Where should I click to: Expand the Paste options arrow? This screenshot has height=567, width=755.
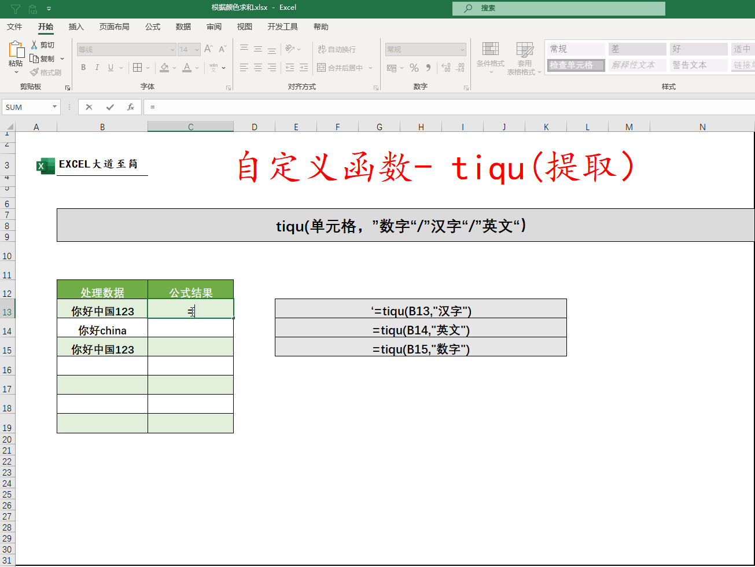[x=16, y=72]
